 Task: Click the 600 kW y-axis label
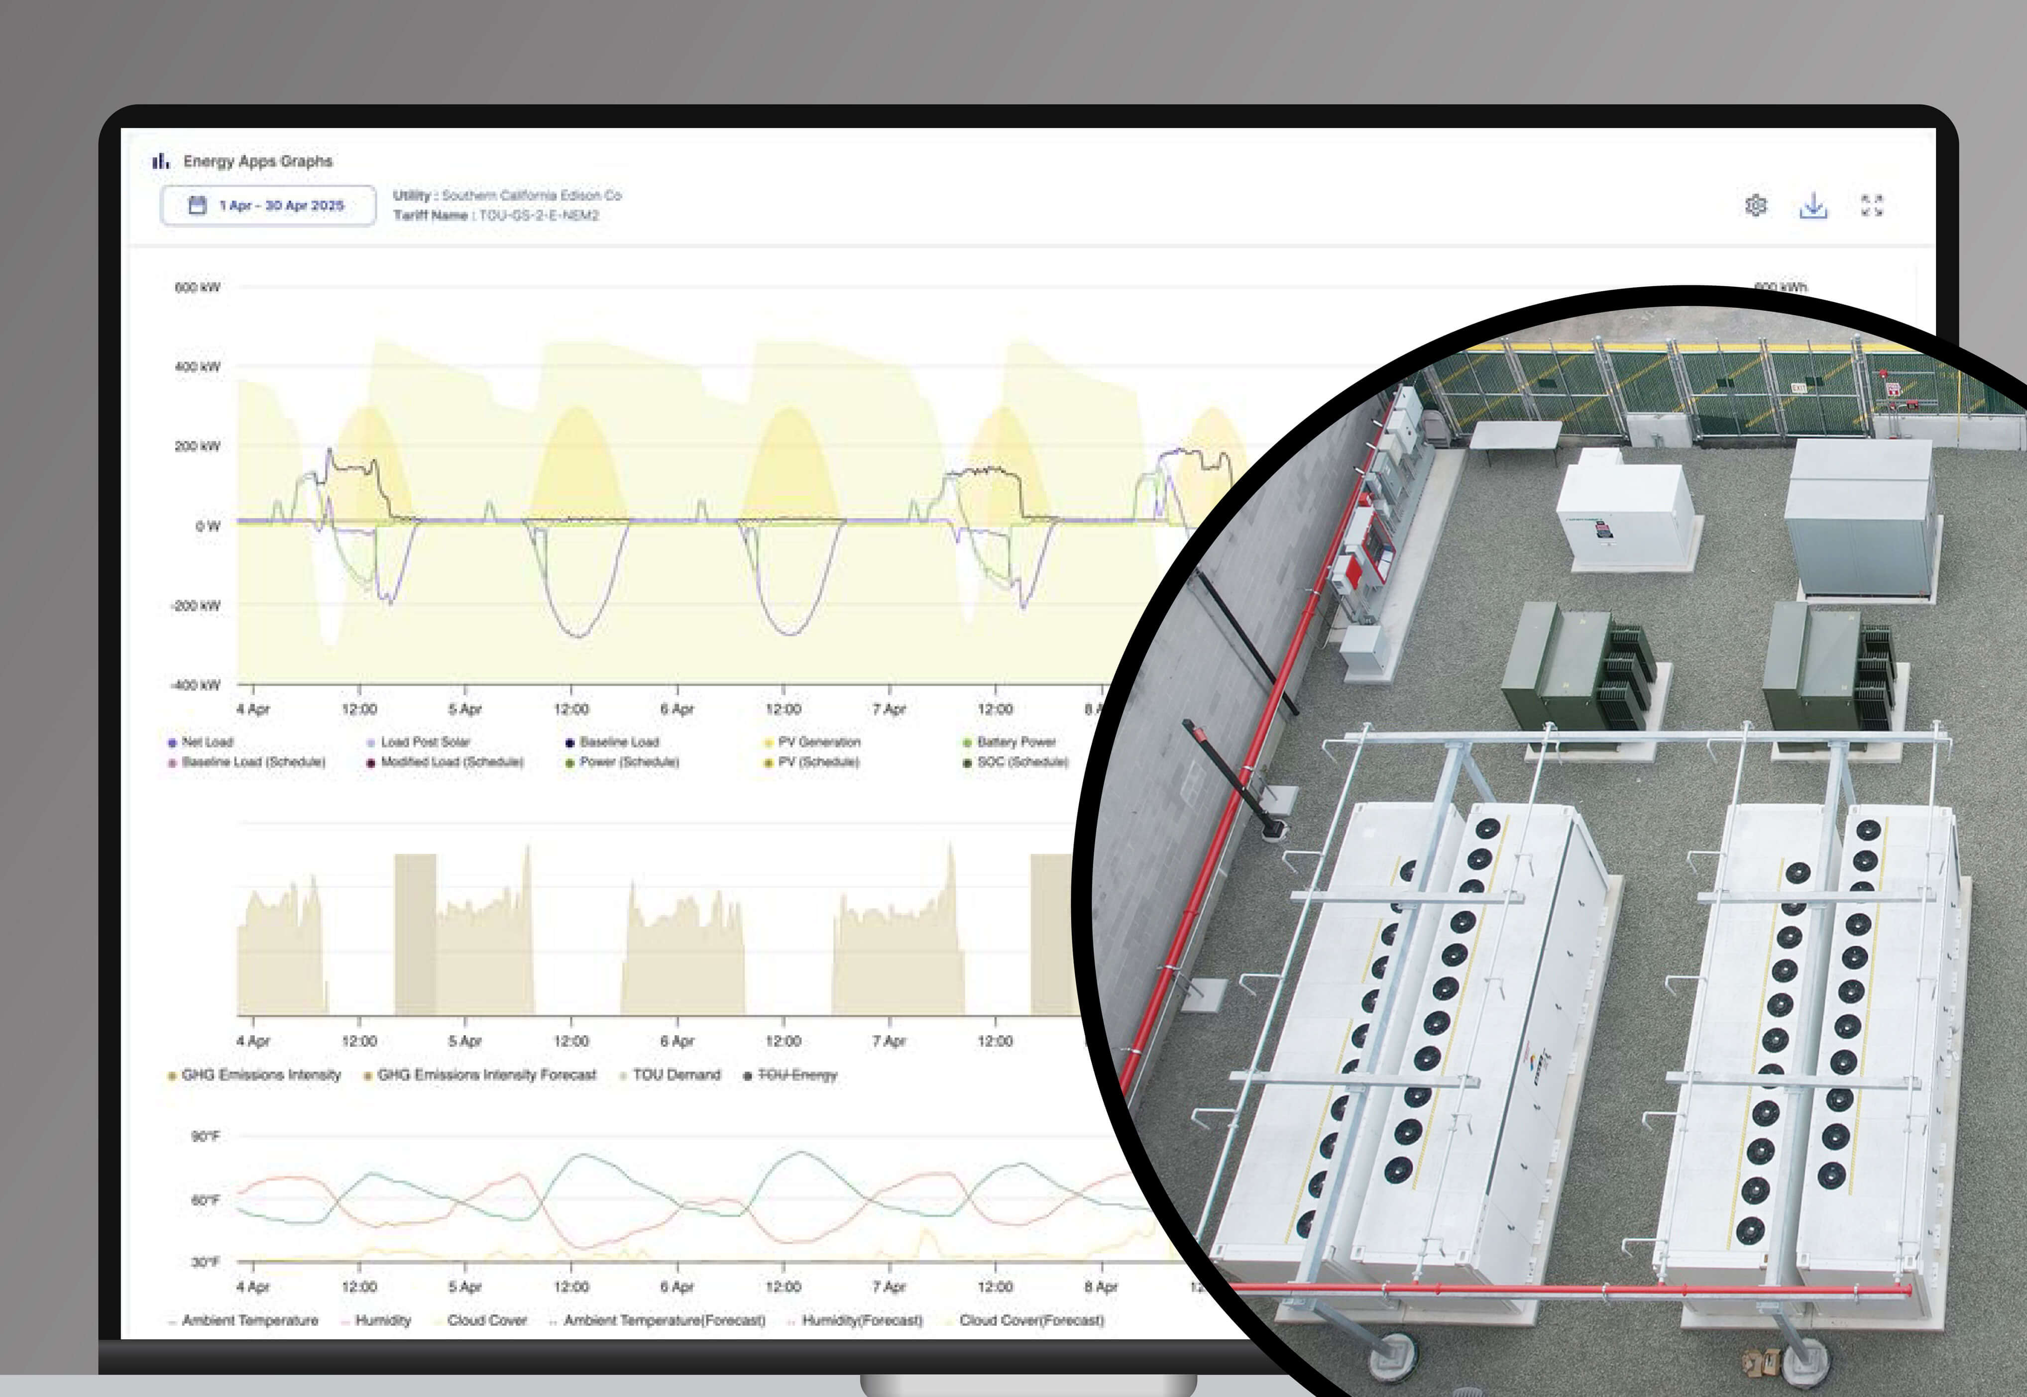pyautogui.click(x=198, y=287)
